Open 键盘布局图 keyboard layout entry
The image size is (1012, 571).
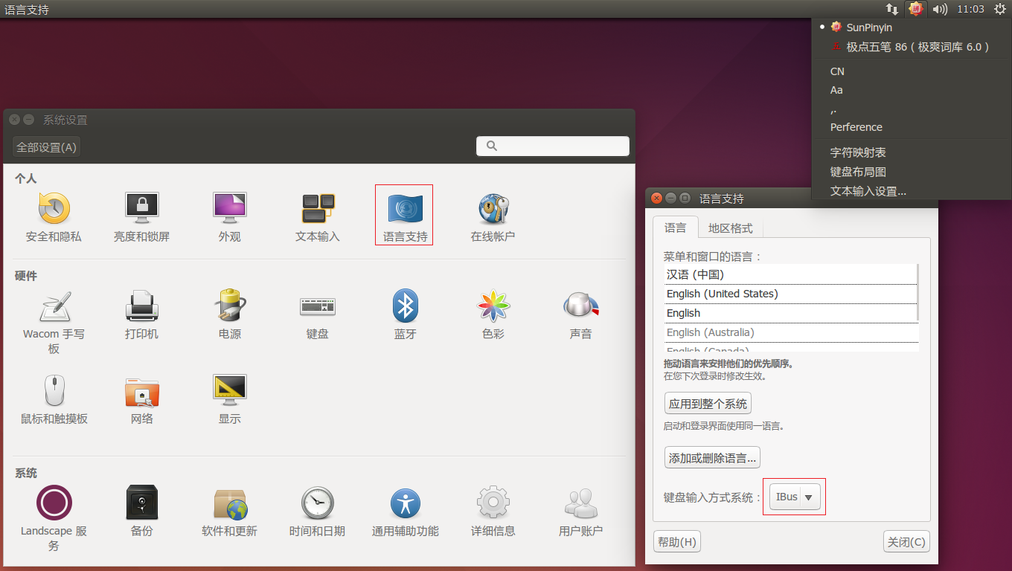pos(912,172)
